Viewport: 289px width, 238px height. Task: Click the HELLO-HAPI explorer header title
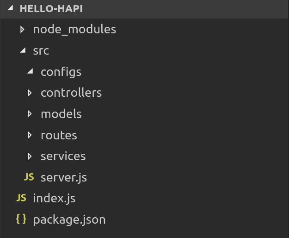click(x=51, y=9)
